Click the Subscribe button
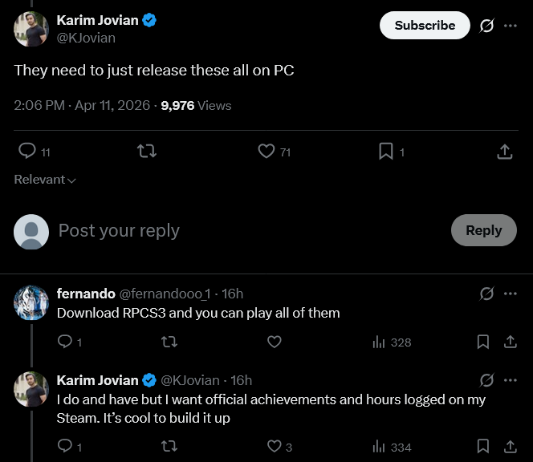This screenshot has width=533, height=462. [425, 26]
